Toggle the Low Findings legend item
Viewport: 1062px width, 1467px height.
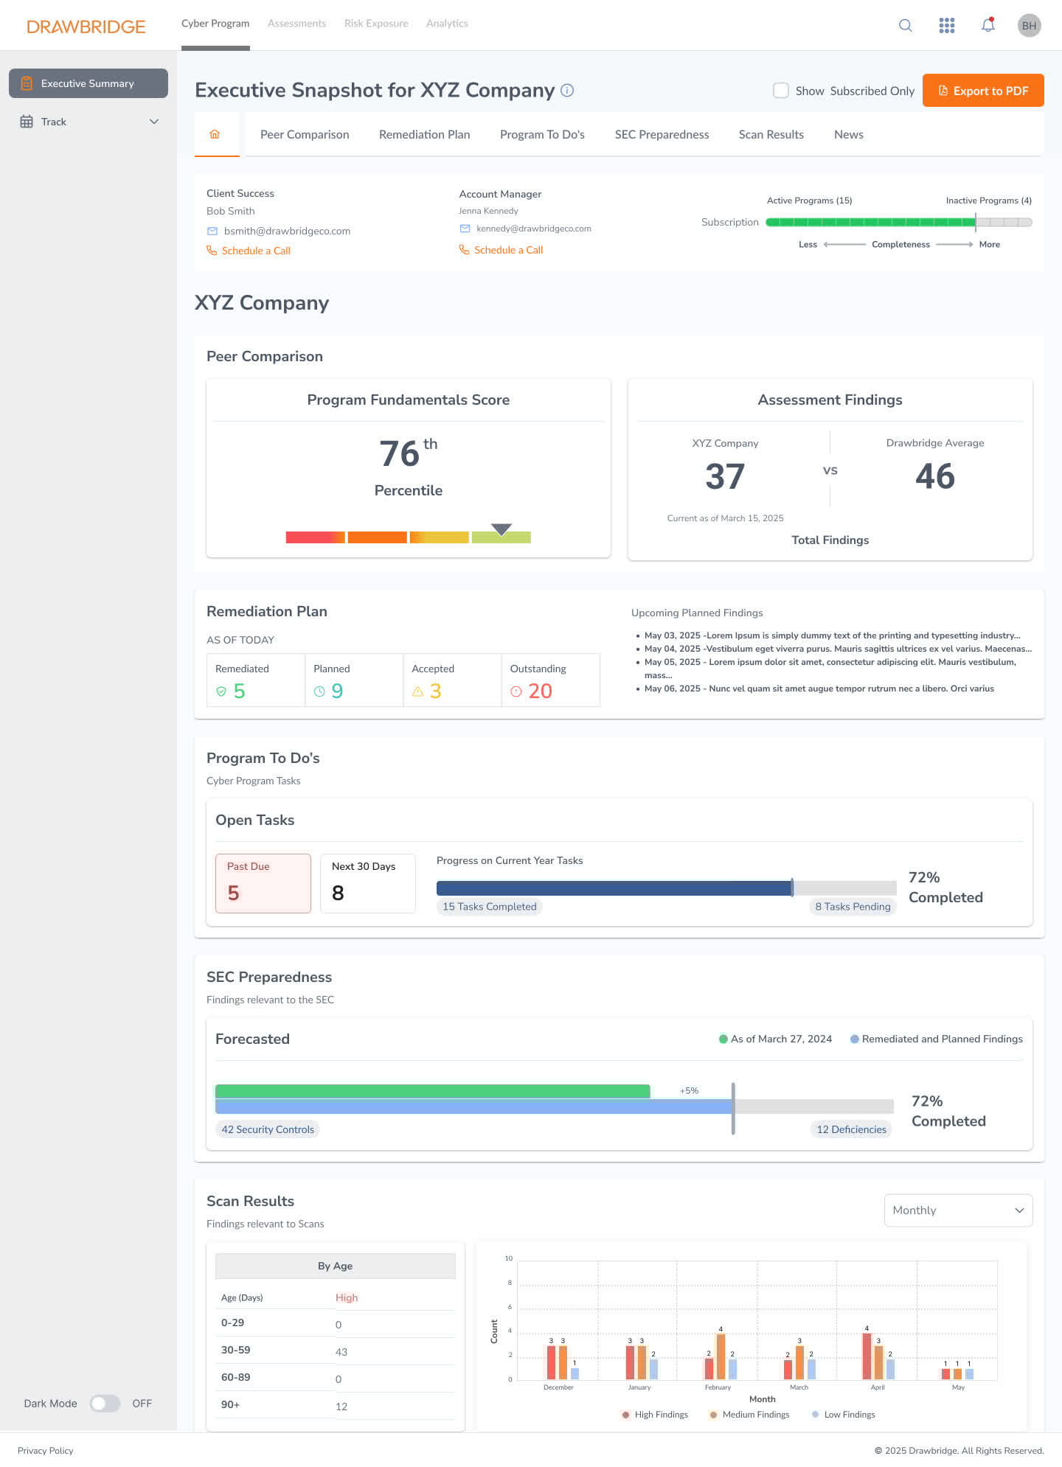point(844,1415)
